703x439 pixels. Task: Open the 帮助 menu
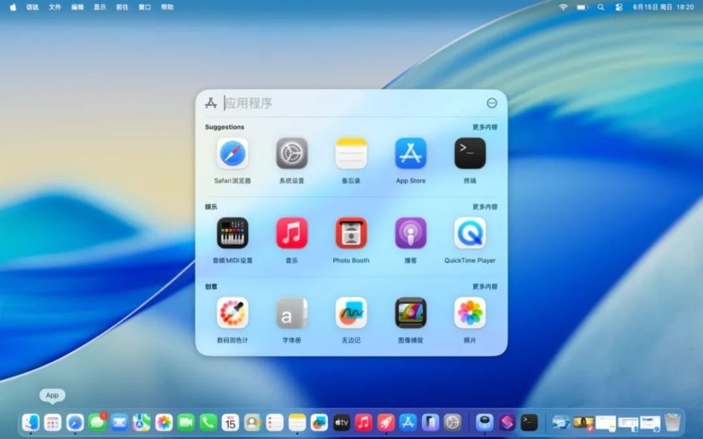tap(167, 7)
